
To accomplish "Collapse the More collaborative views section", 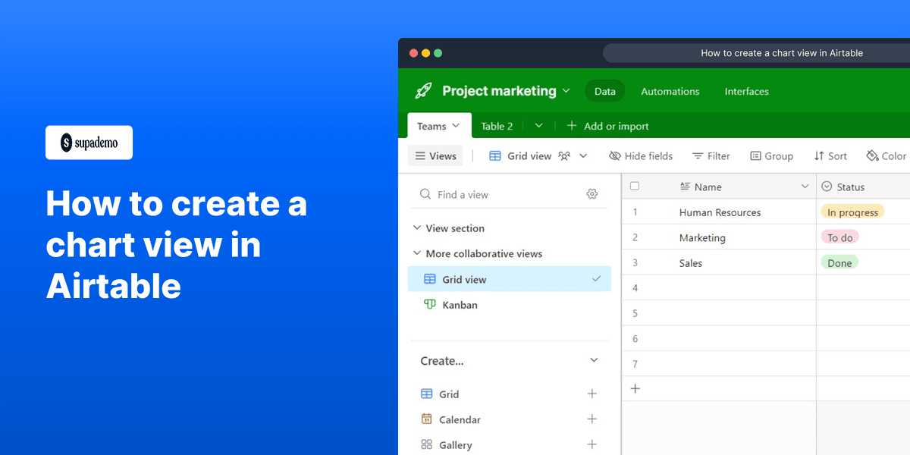I will click(x=416, y=253).
